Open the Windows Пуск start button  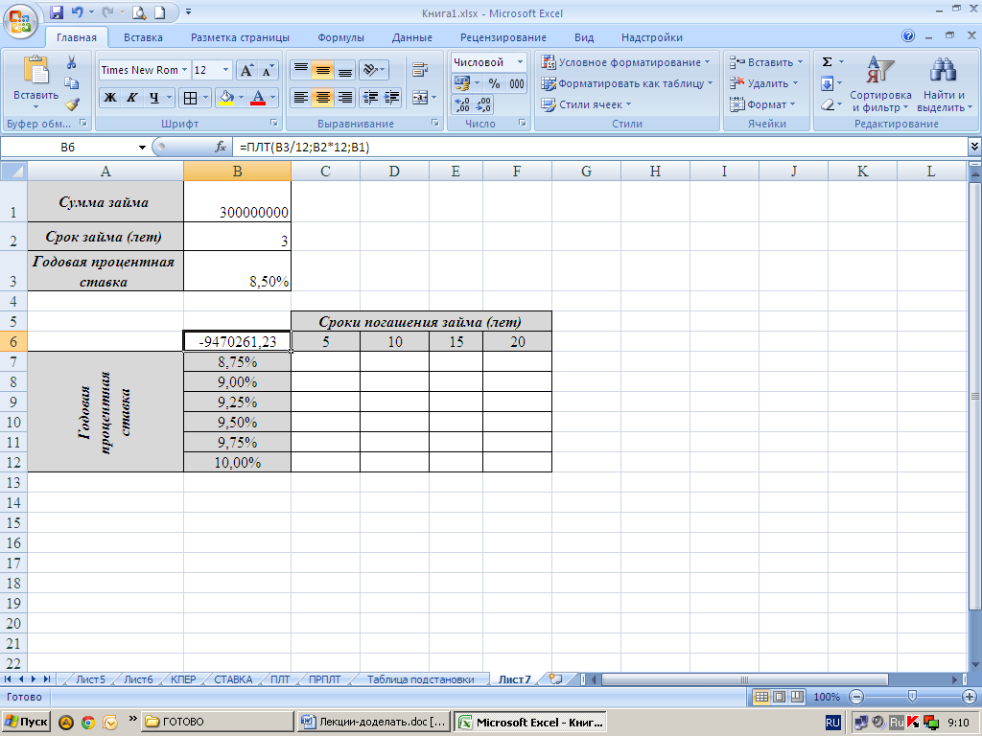point(26,723)
